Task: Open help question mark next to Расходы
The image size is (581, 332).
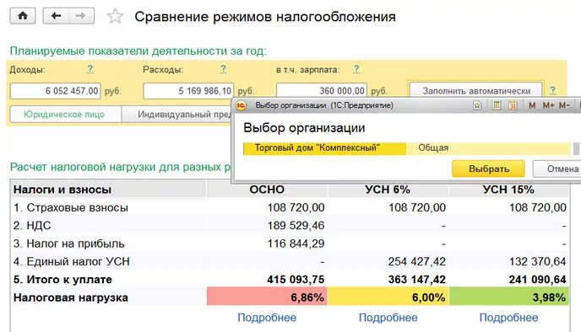Action: point(223,69)
